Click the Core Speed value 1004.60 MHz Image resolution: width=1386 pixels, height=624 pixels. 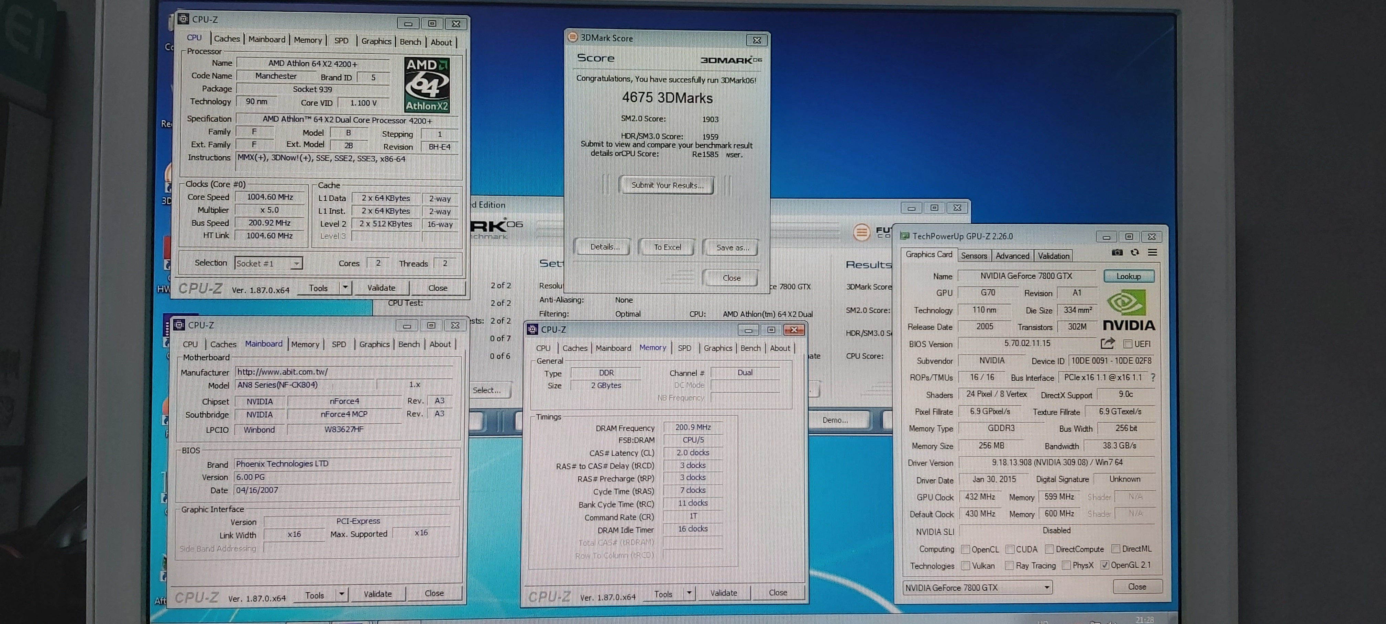[x=269, y=197]
